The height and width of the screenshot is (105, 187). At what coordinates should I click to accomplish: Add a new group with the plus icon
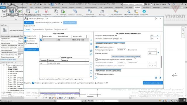[x=91, y=40]
